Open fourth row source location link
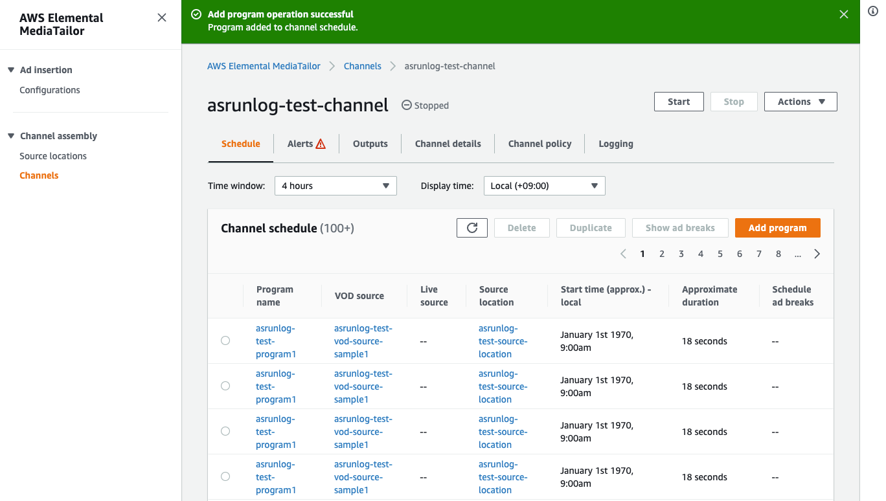 tap(503, 477)
